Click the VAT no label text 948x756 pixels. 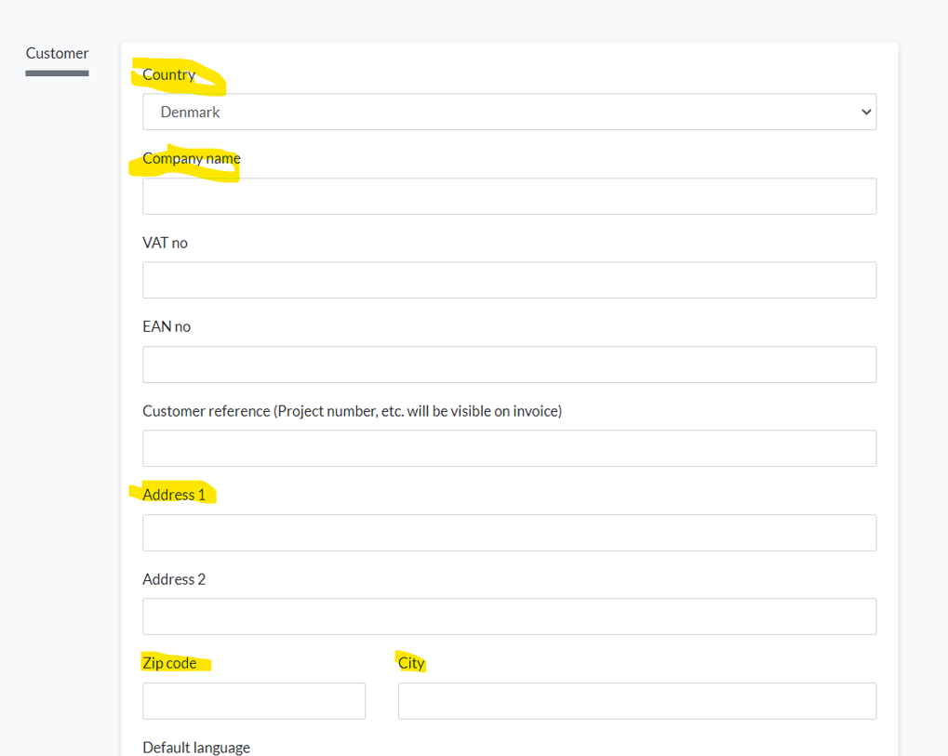coord(165,243)
